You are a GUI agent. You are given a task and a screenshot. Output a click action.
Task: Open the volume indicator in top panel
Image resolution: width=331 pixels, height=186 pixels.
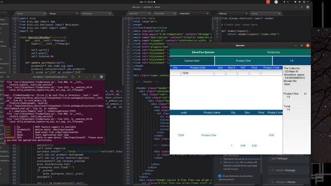[x=299, y=2]
